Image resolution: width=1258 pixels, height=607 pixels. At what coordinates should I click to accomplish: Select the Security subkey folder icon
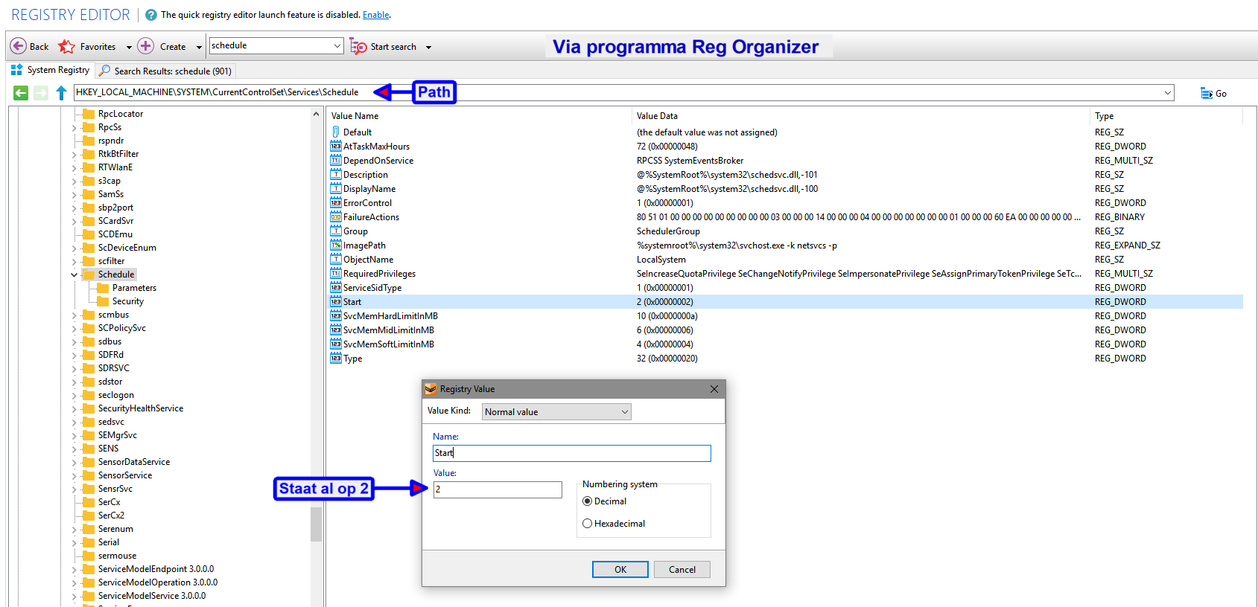103,301
